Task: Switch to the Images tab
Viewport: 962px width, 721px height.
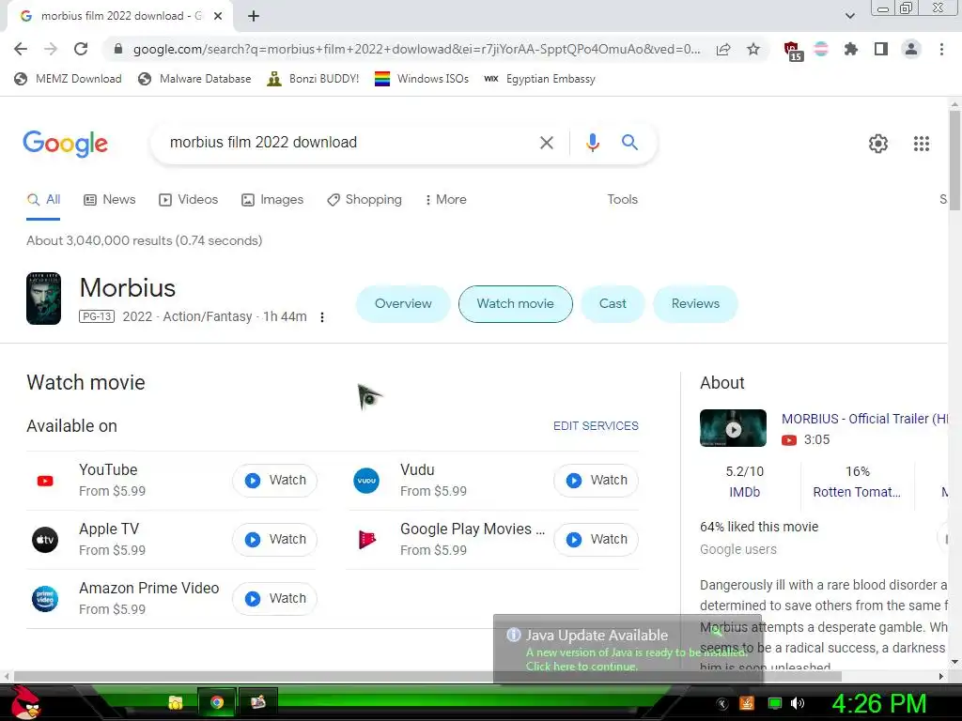Action: click(x=272, y=200)
